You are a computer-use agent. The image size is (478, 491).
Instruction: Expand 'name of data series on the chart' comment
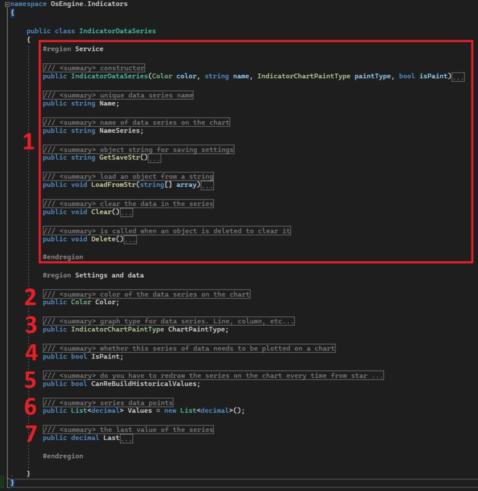(136, 122)
